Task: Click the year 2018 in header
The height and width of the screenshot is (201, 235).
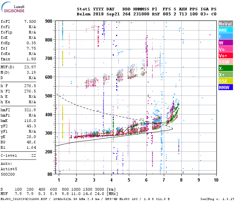Action: pyautogui.click(x=98, y=14)
